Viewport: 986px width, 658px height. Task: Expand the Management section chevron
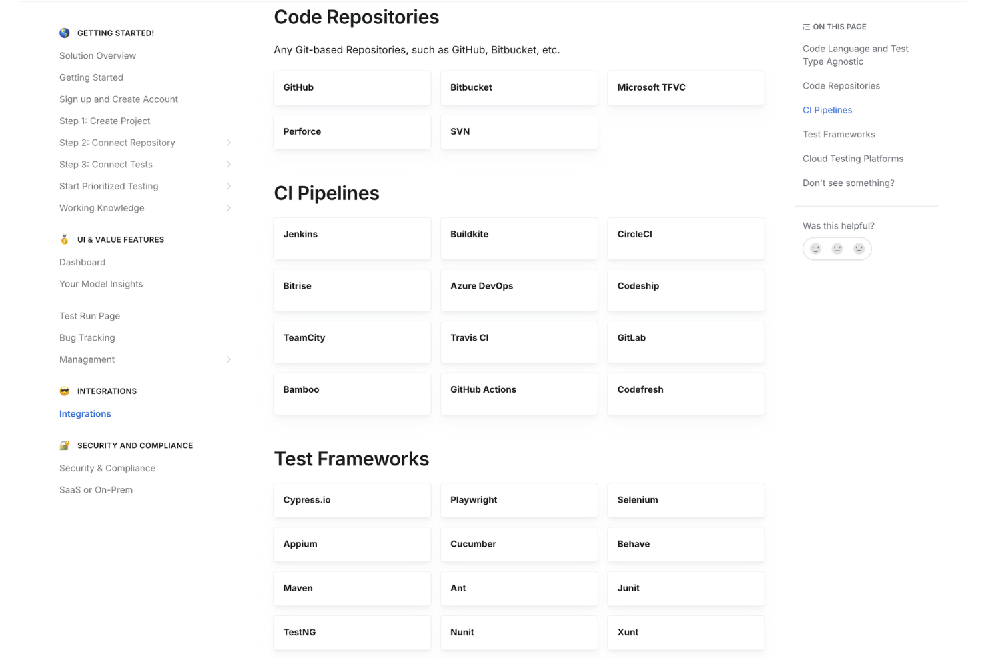tap(229, 359)
